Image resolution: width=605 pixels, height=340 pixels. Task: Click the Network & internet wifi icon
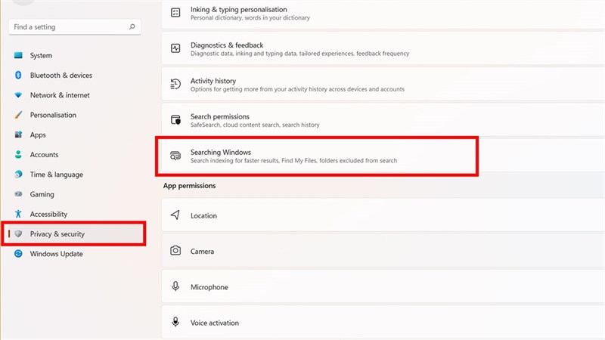(18, 95)
